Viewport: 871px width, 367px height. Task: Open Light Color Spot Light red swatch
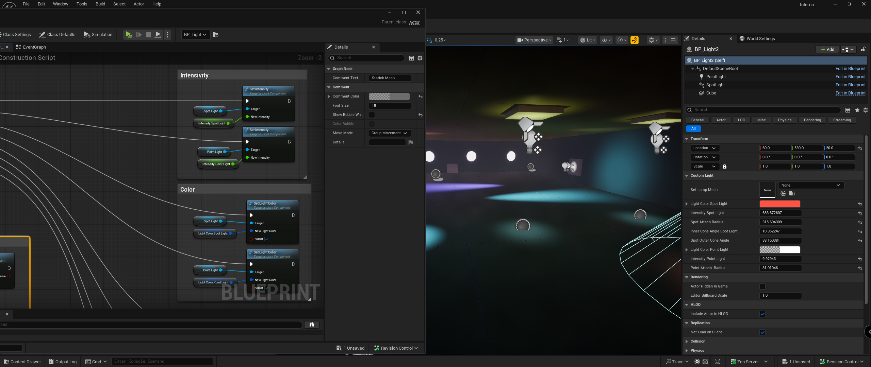780,204
